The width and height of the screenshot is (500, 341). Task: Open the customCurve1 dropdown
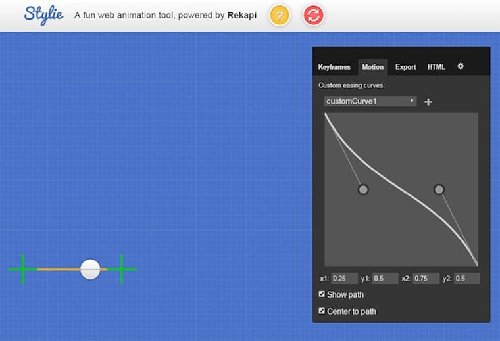click(370, 101)
